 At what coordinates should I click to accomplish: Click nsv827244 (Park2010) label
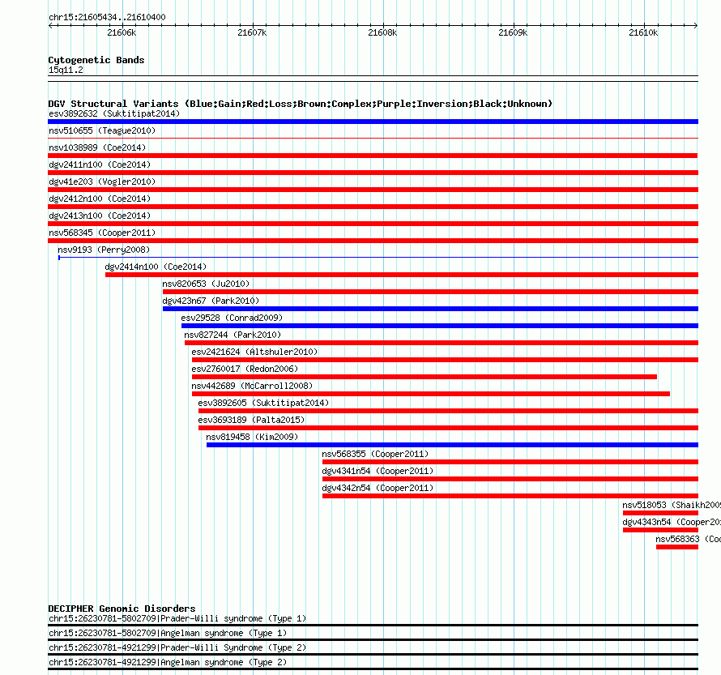tap(233, 335)
